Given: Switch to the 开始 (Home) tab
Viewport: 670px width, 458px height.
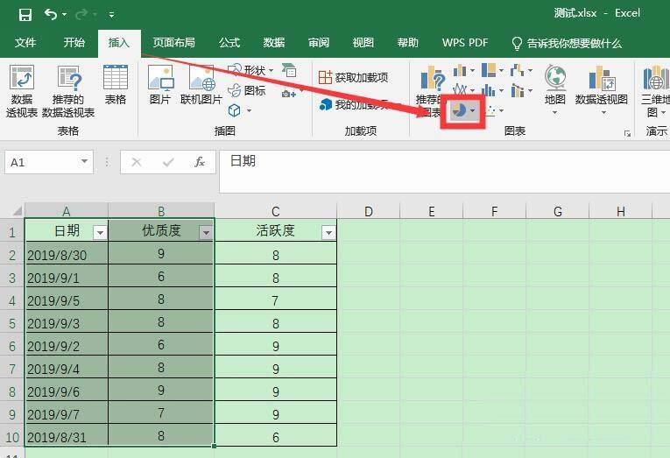Looking at the screenshot, I should pos(74,42).
